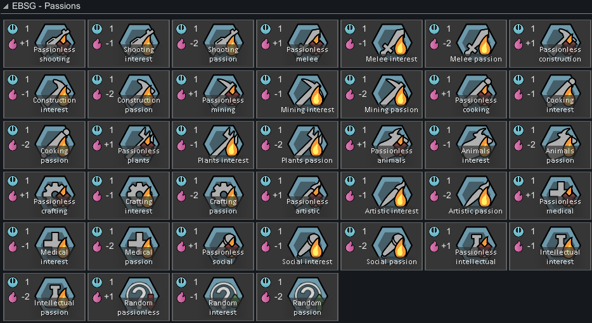Select the Animals passion gene

(550, 145)
